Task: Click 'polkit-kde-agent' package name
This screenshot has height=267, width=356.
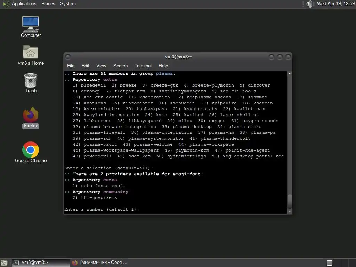Action: 248,150
